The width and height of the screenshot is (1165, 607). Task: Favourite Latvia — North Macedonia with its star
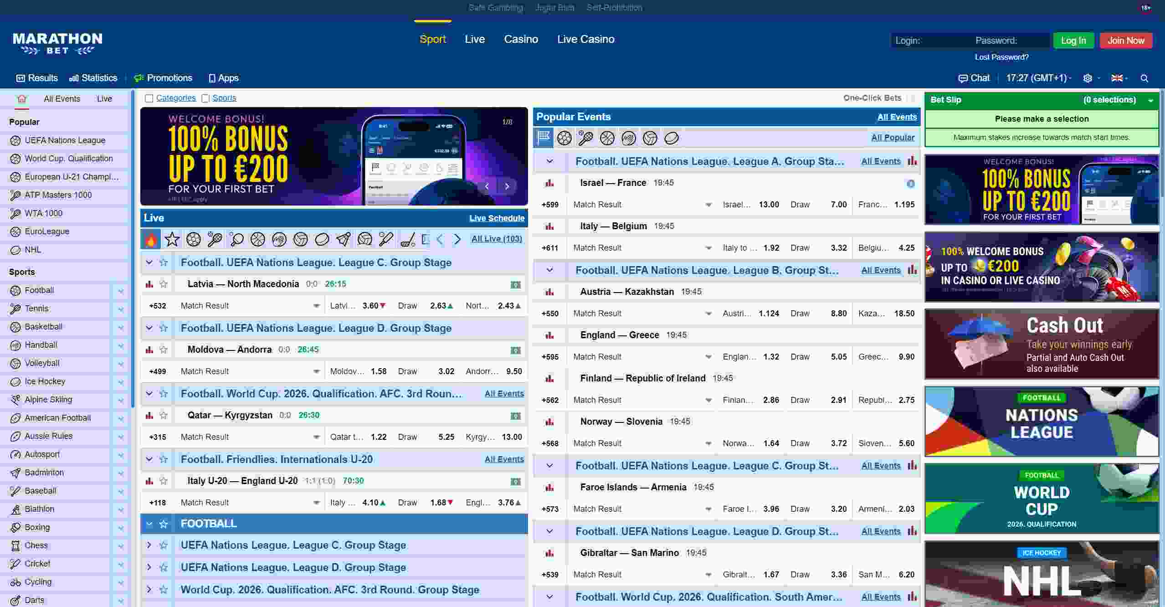click(164, 284)
